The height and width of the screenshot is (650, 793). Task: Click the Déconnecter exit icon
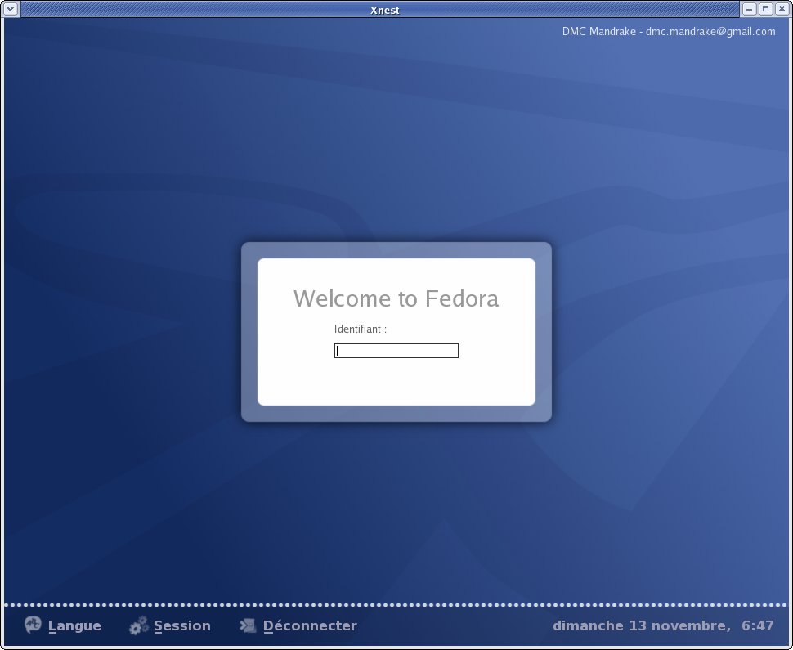click(248, 625)
